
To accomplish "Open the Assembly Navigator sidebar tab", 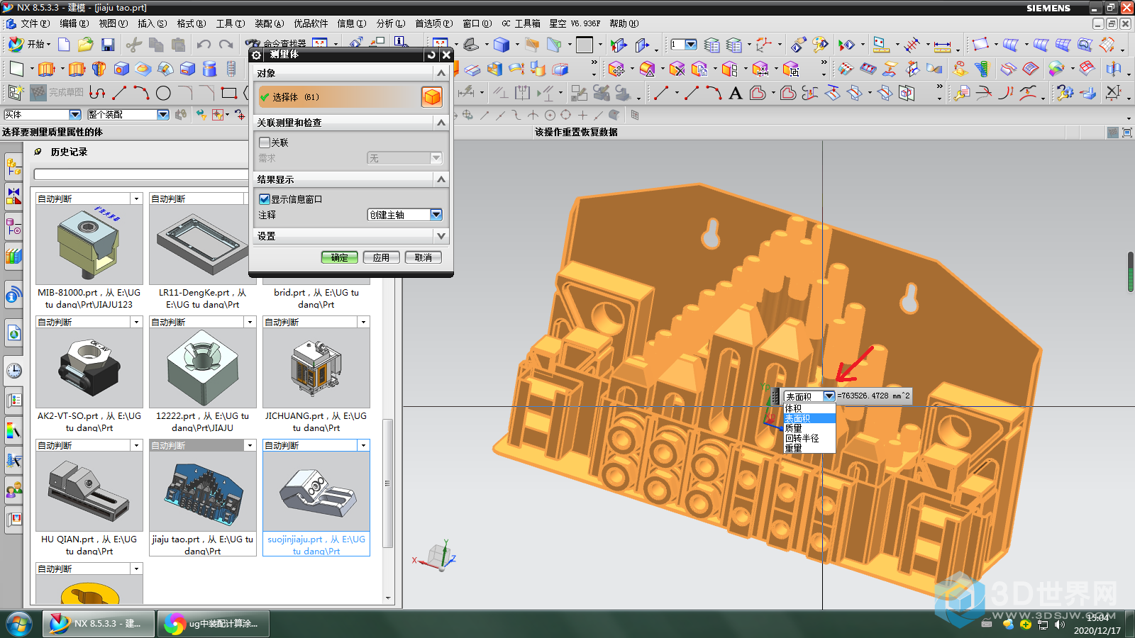I will (13, 167).
